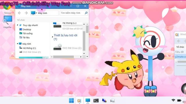This screenshot has width=186, height=104.
Task: Click content pane vertical scroll down arrow
Action: (x=84, y=53)
